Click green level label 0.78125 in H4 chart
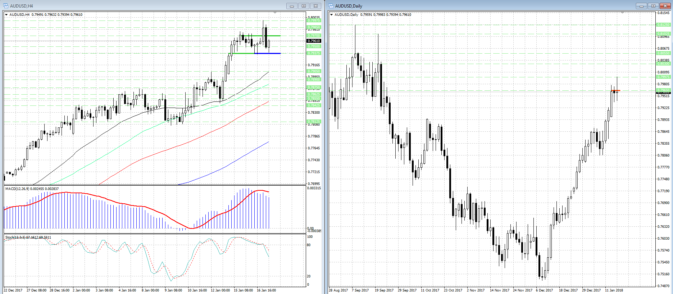 pos(314,122)
